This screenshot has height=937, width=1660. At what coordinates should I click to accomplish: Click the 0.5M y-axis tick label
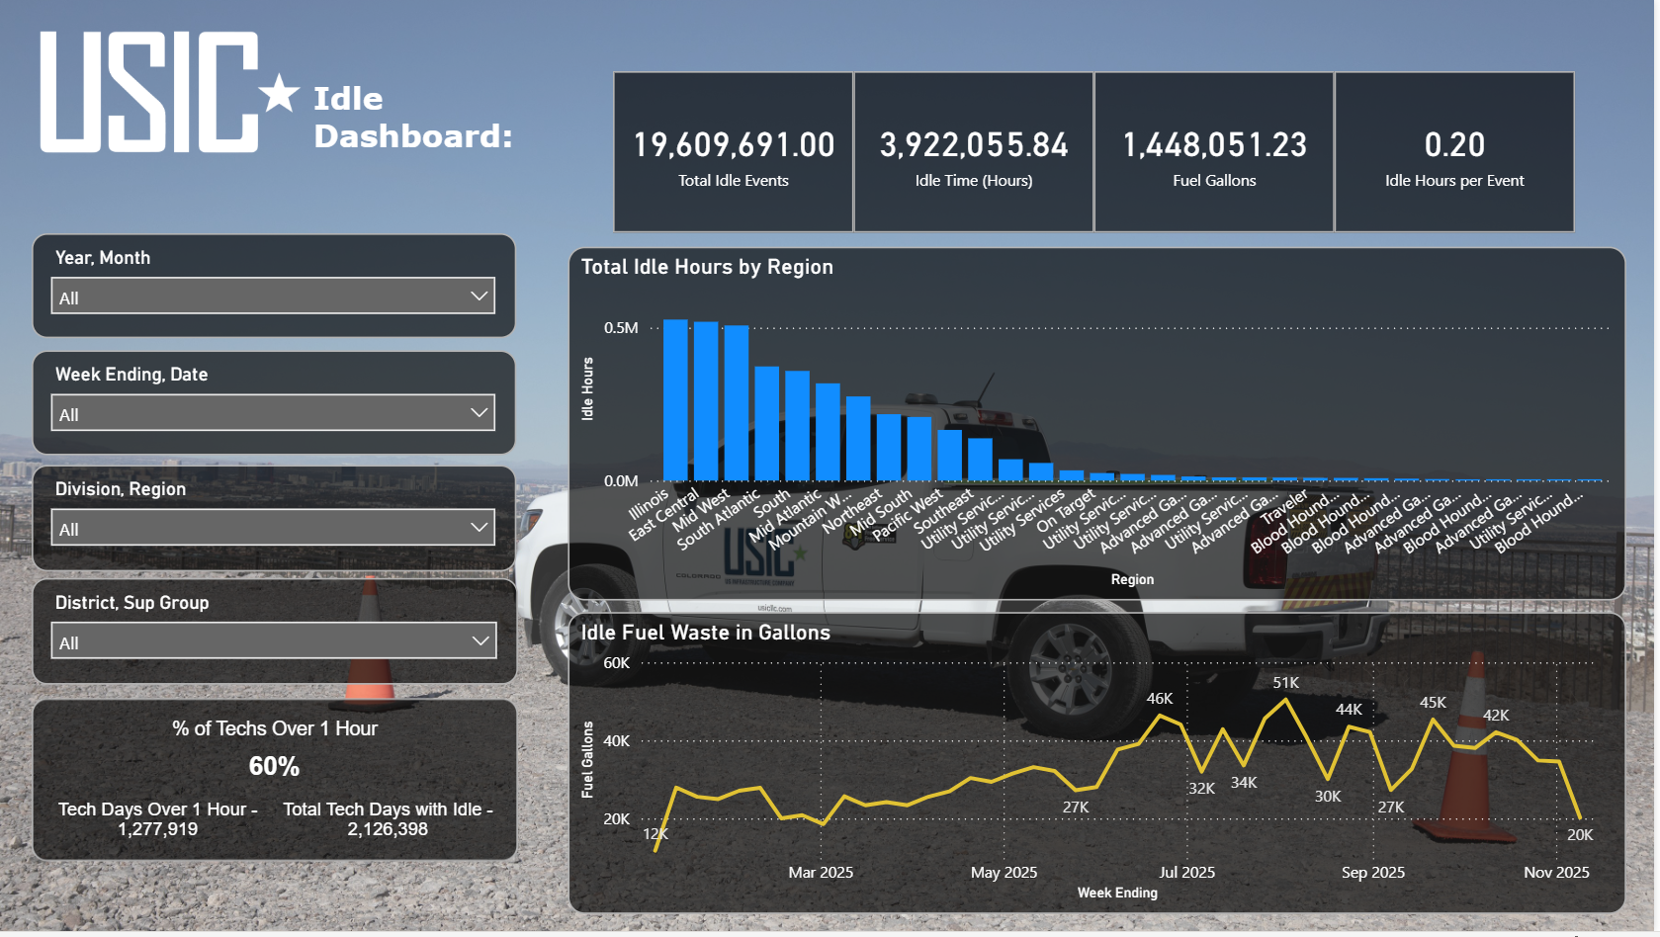621,328
